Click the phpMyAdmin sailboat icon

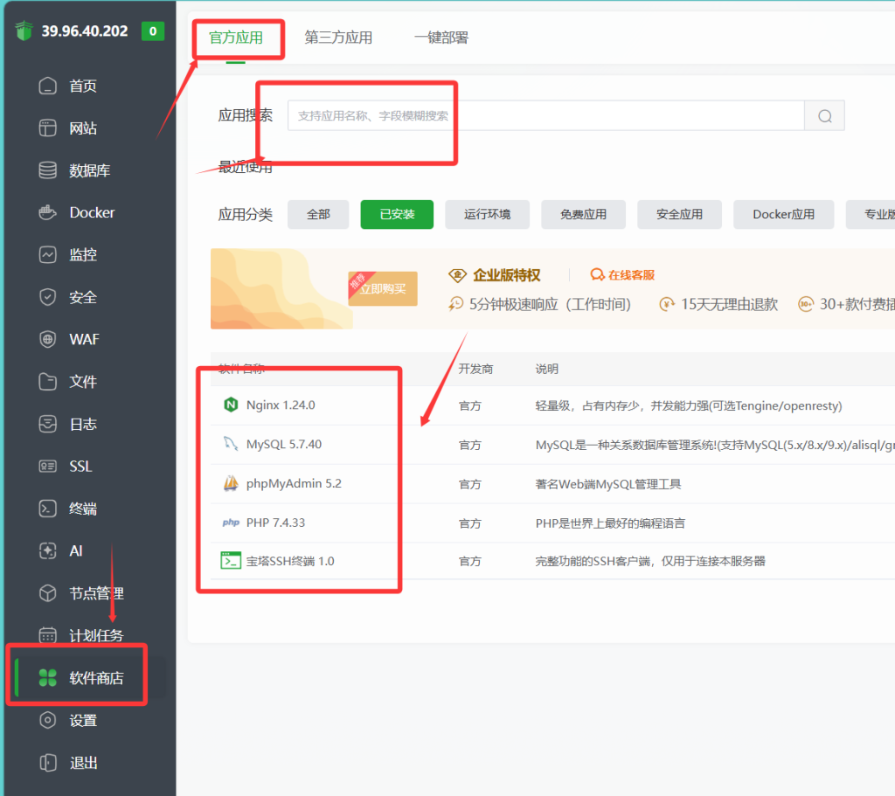[x=231, y=483]
